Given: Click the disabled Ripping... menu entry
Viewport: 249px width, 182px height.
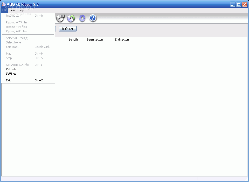Looking at the screenshot, I should (x=28, y=16).
